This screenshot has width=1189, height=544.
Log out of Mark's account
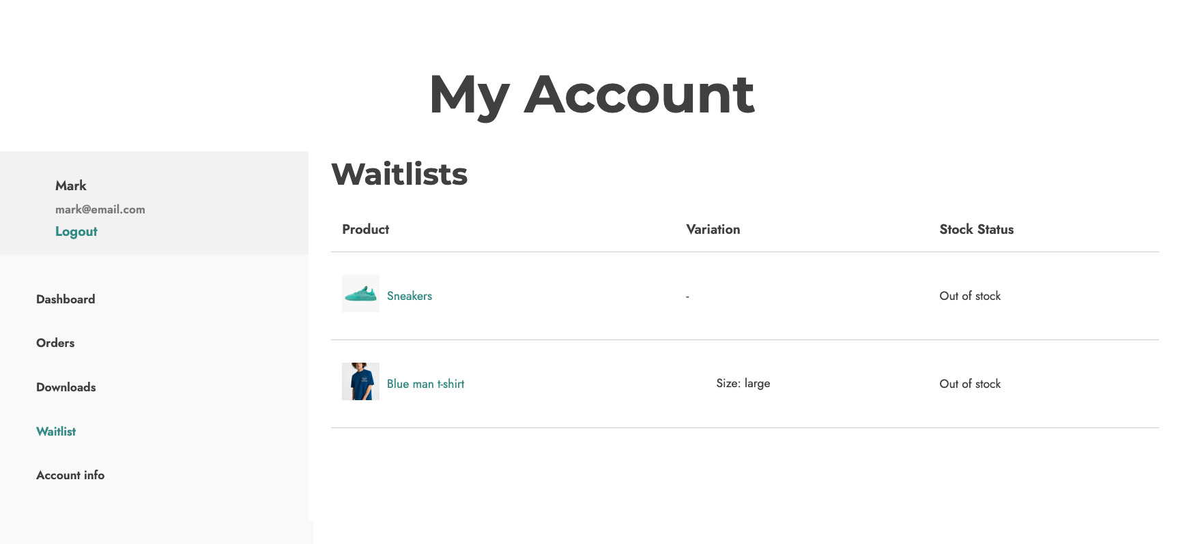[76, 232]
